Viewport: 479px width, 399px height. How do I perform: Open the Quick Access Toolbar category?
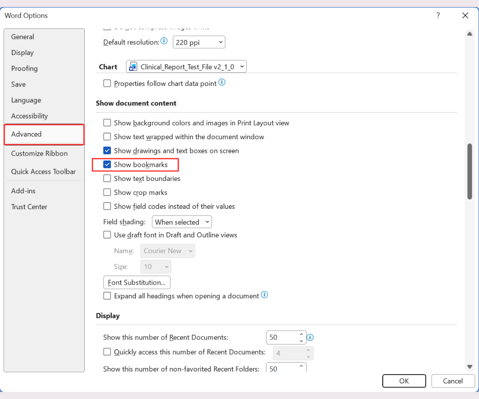[44, 172]
